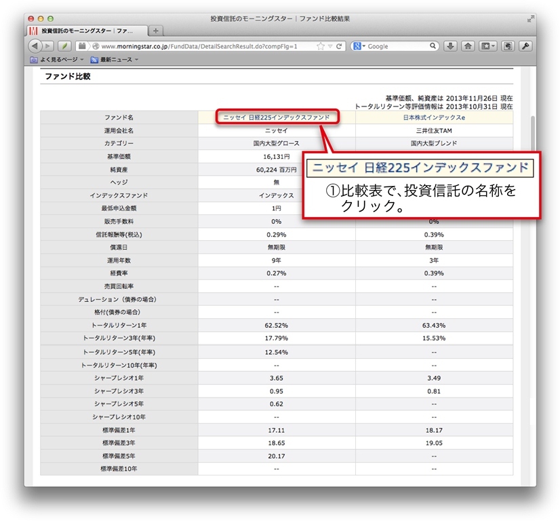Click the 18.65 standard deviation value
Image resolution: width=560 pixels, height=521 pixels.
tap(277, 443)
